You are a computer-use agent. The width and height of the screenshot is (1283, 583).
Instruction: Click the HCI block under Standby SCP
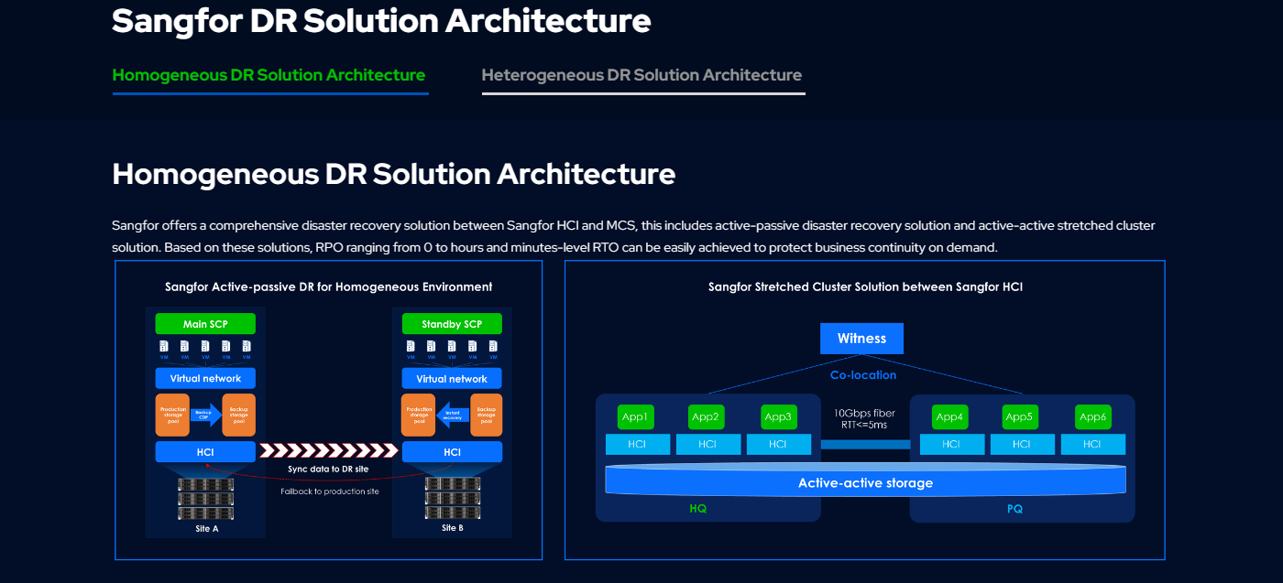click(452, 452)
